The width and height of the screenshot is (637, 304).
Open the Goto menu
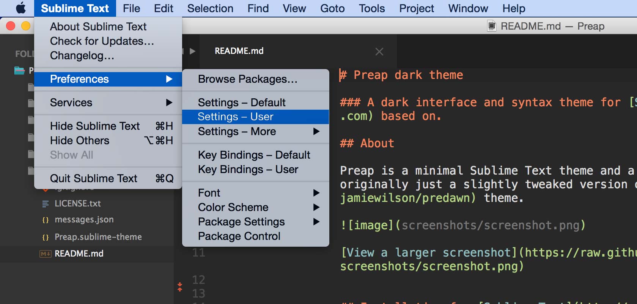tap(332, 8)
